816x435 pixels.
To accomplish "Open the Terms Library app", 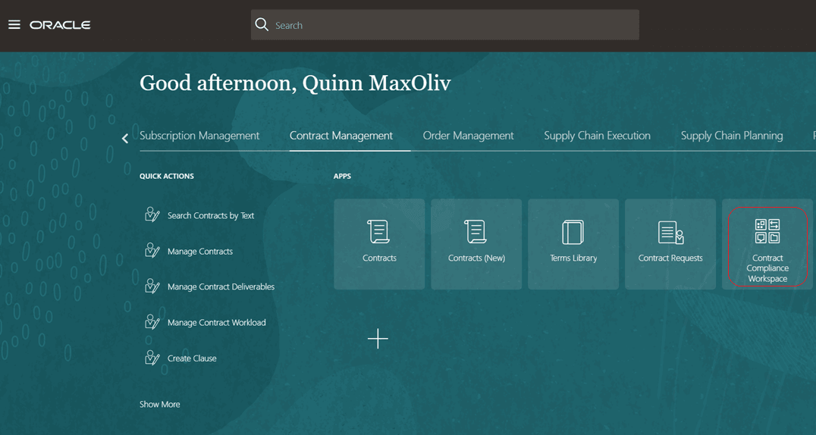I will (x=573, y=244).
